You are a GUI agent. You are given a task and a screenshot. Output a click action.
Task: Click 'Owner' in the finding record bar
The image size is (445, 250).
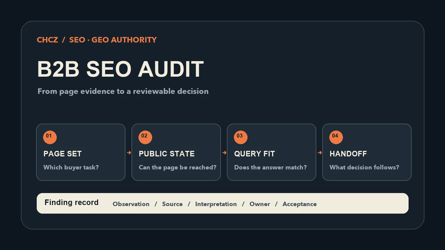tap(260, 204)
